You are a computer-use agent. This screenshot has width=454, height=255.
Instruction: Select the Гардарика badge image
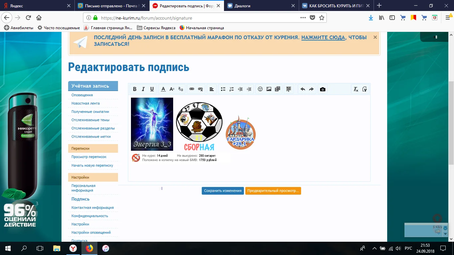click(241, 133)
